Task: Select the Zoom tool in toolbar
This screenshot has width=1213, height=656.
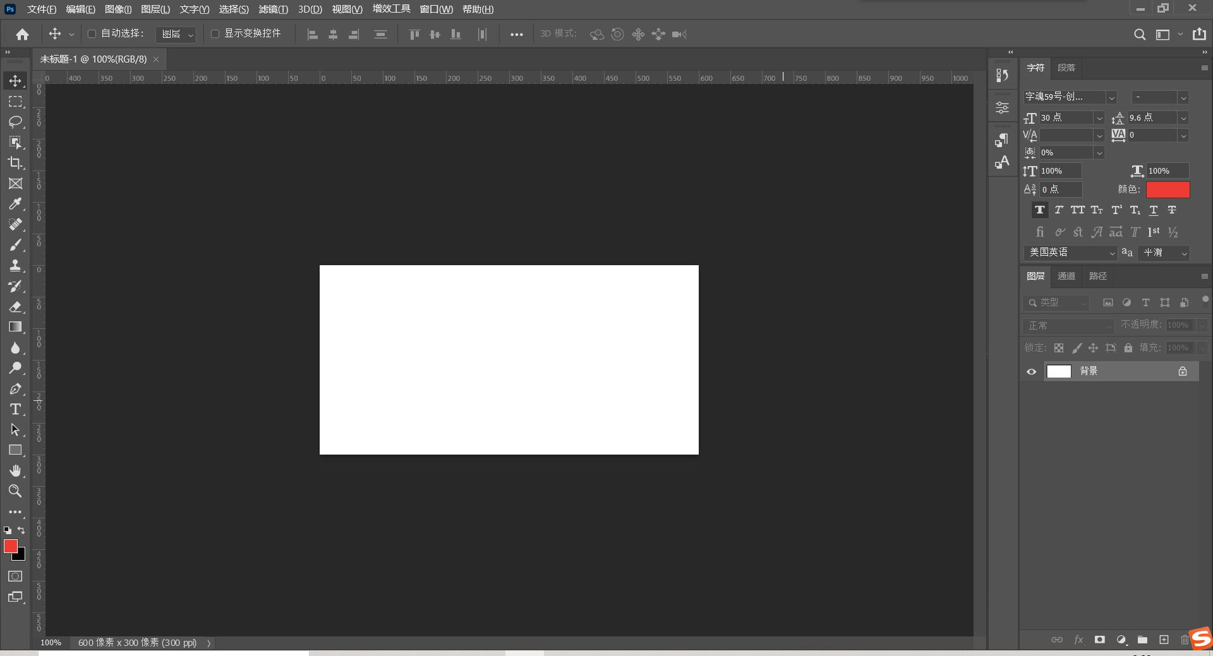Action: (x=15, y=491)
